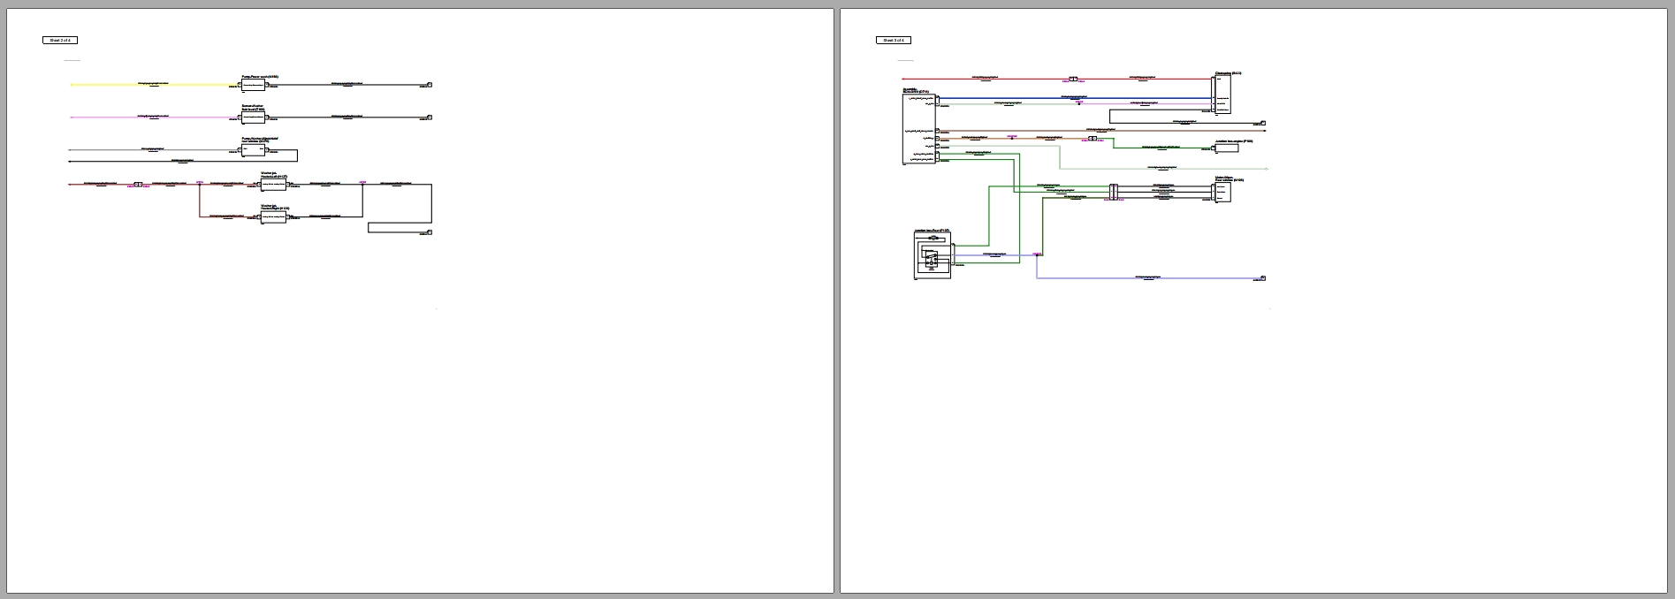The width and height of the screenshot is (1675, 599).
Task: Select the Clockspring component box
Action: (x=1222, y=95)
